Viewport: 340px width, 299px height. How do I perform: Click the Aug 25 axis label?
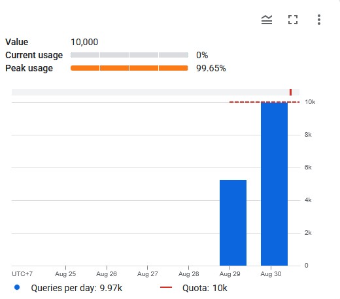tap(65, 274)
